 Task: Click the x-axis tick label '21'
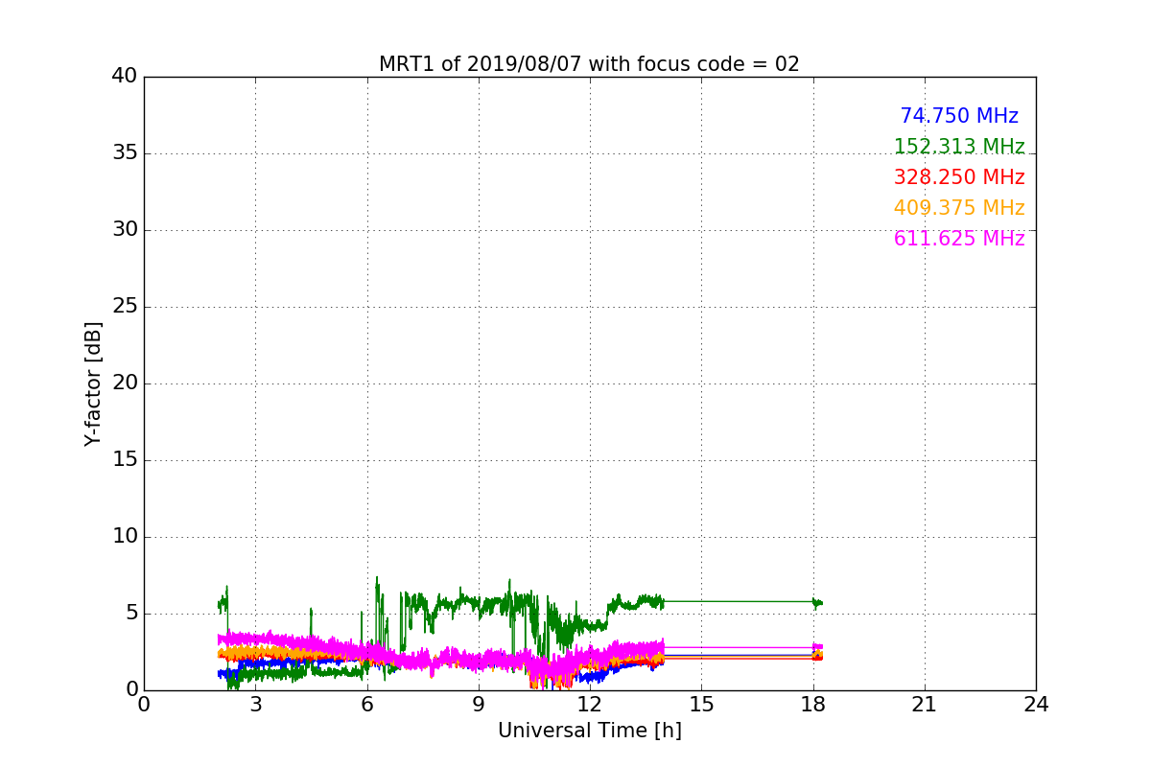point(925,705)
